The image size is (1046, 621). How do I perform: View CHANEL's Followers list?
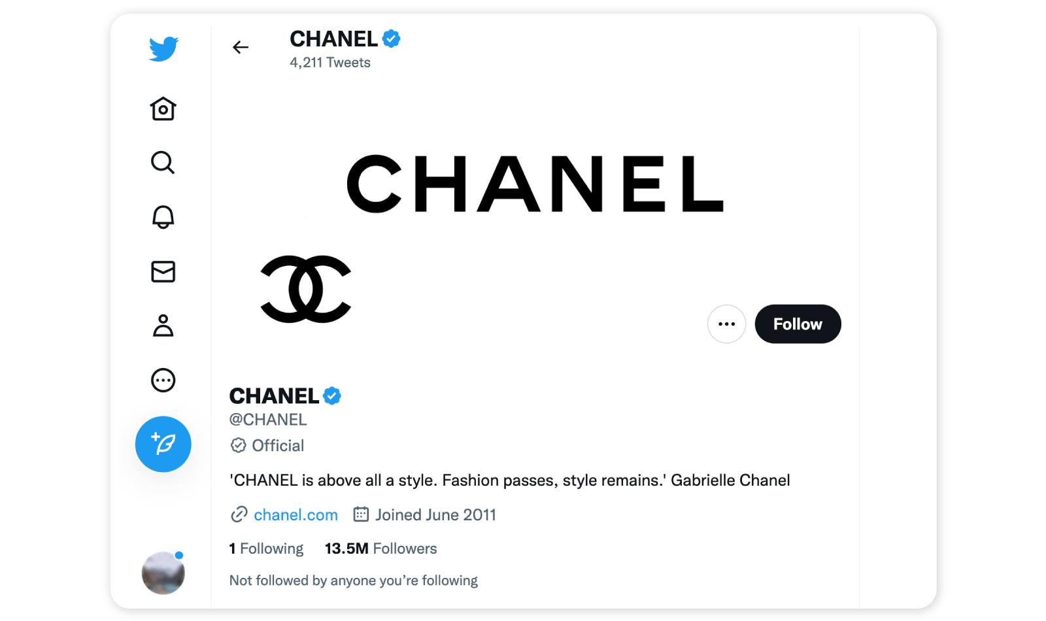tap(381, 548)
